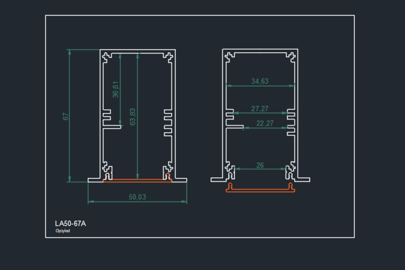This screenshot has width=405, height=270.
Task: Select the detached orange diffuser under right profile
Action: pyautogui.click(x=260, y=189)
